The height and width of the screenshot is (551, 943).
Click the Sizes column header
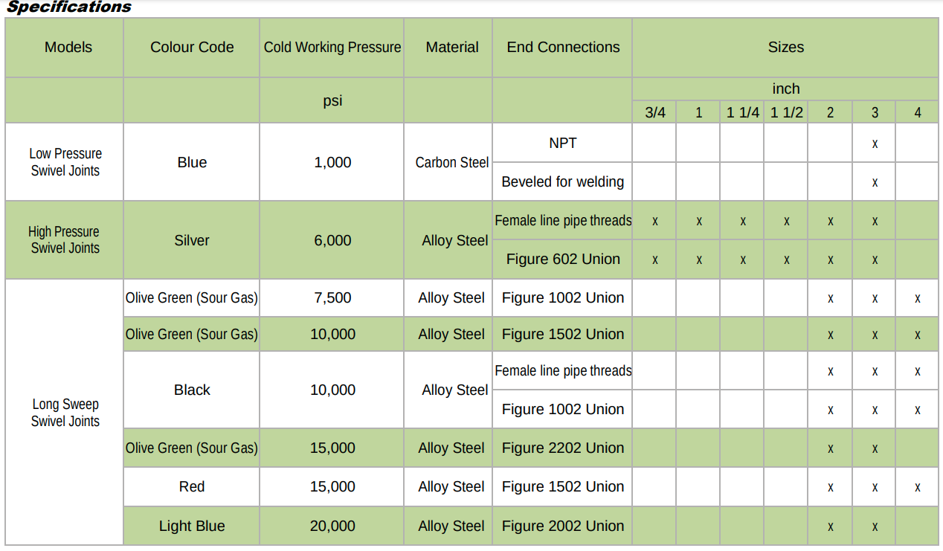[x=786, y=47]
